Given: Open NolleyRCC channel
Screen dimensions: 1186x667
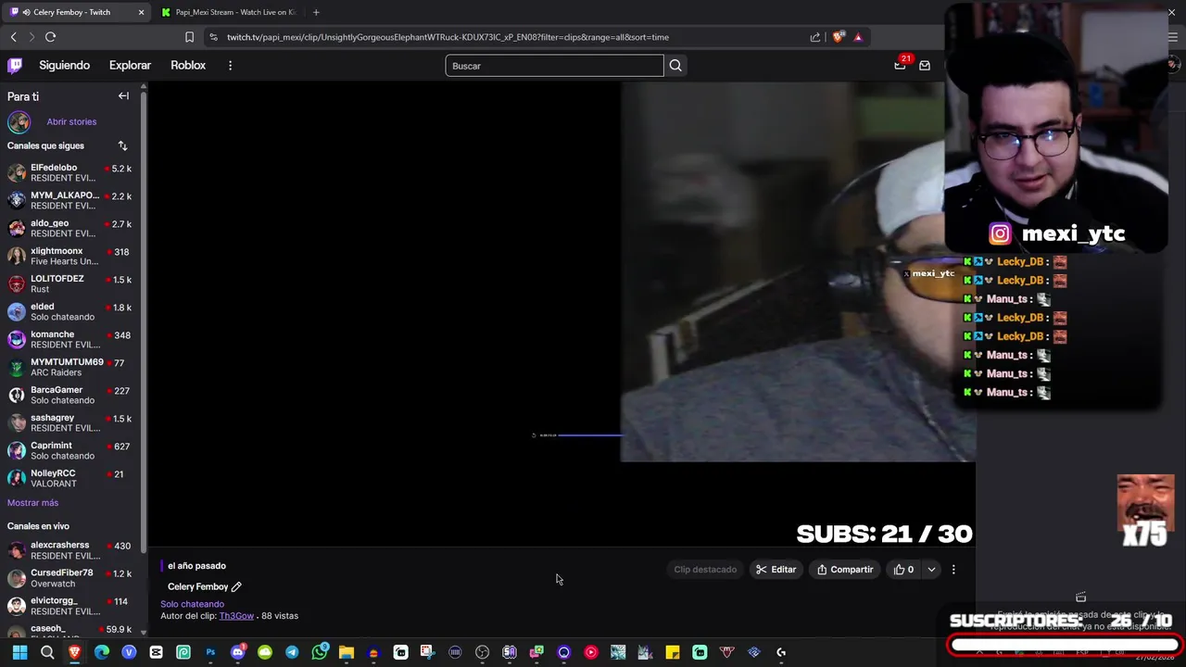Looking at the screenshot, I should click(x=70, y=478).
